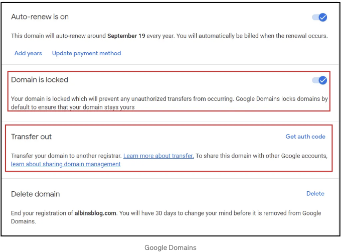Click the bold albinsblog.com domain name
The width and height of the screenshot is (341, 252).
coord(95,213)
